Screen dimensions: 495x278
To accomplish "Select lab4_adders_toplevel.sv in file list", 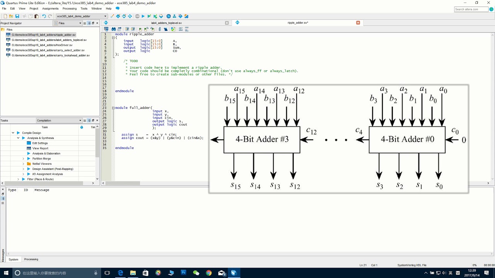I will coord(46,40).
